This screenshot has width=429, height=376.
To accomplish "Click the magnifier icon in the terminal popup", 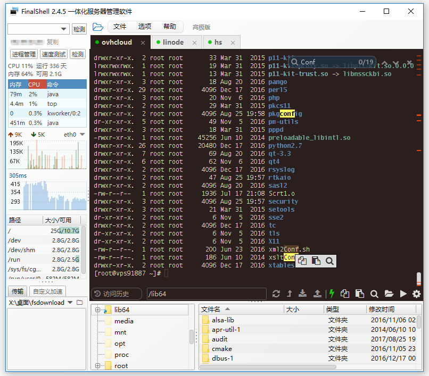I will click(328, 261).
